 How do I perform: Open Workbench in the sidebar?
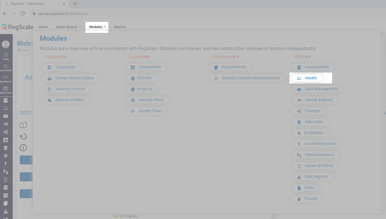6,79
